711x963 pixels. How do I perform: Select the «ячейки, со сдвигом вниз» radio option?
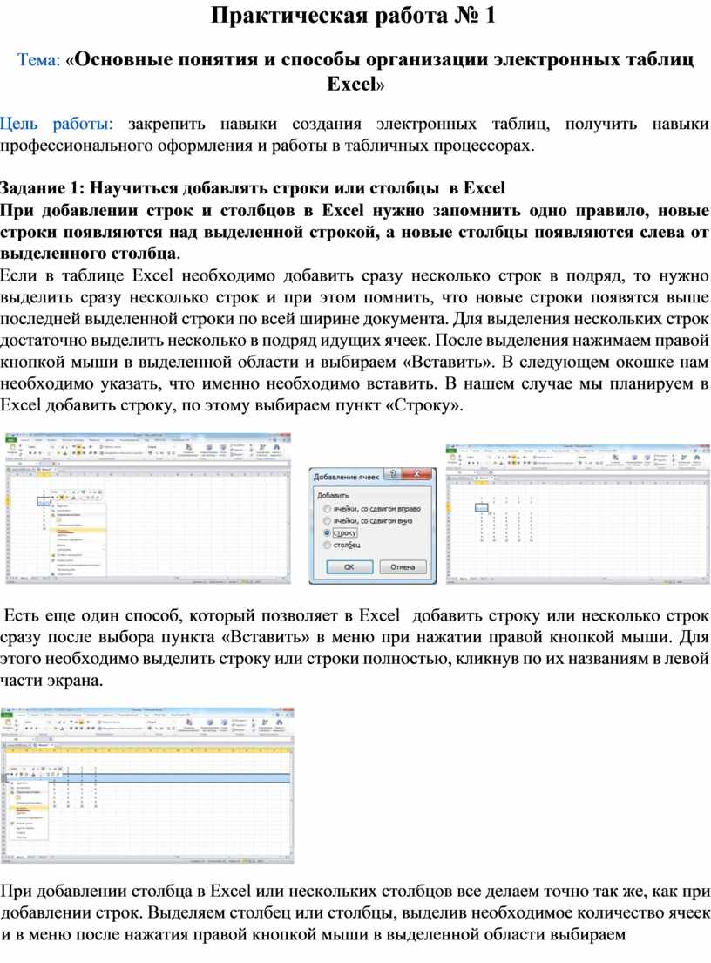[328, 521]
